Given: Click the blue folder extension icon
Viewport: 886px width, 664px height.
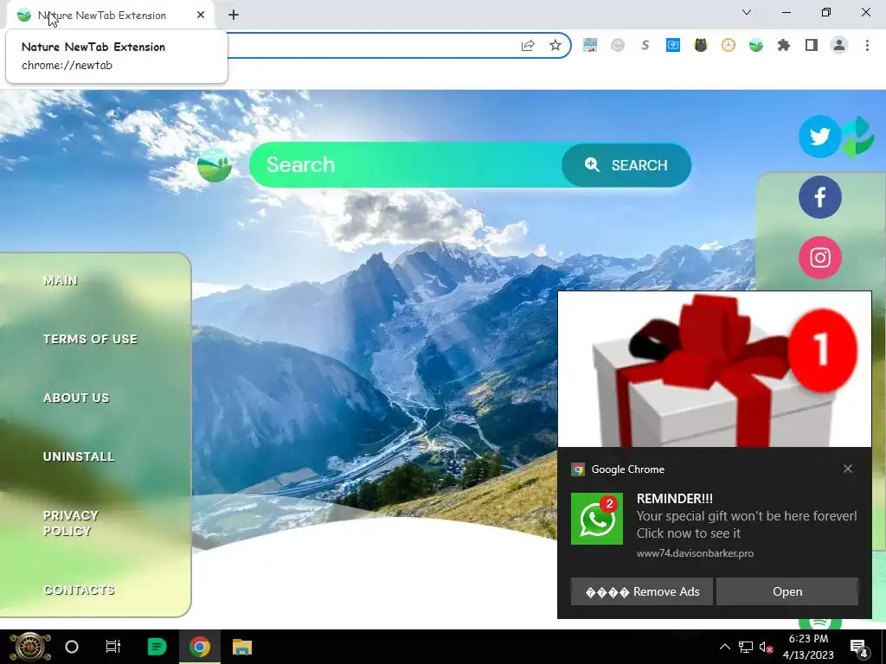Looking at the screenshot, I should tap(673, 45).
